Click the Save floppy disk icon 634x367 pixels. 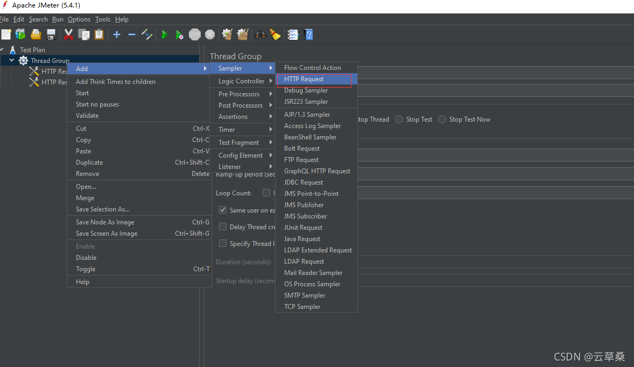point(51,35)
